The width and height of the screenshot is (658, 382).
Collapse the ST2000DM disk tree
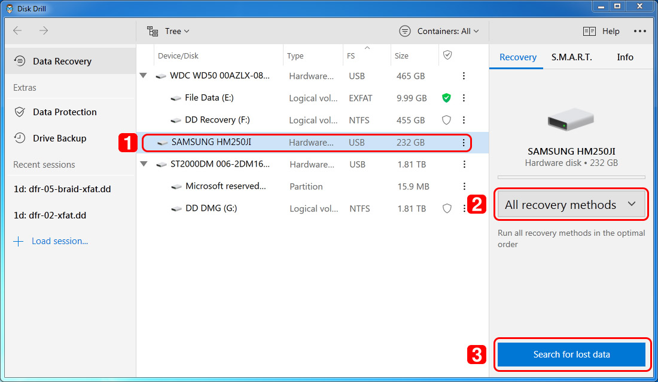(x=144, y=164)
